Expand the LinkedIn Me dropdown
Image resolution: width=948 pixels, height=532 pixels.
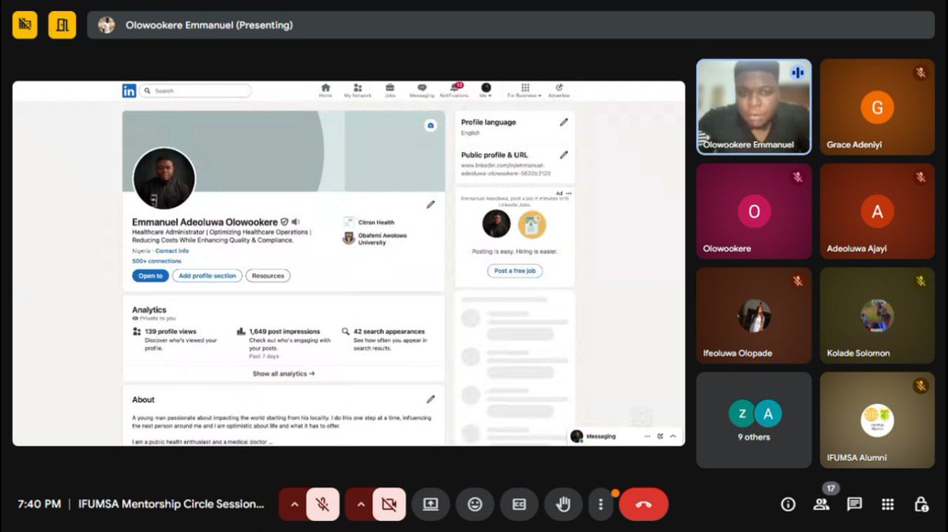coord(486,91)
